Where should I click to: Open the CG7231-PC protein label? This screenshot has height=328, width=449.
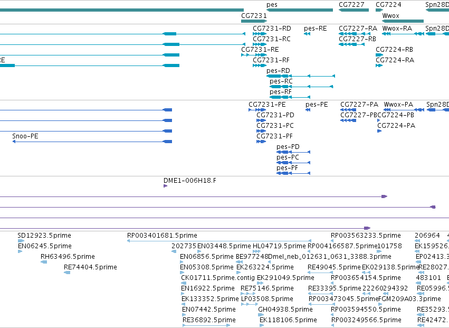pyautogui.click(x=275, y=126)
